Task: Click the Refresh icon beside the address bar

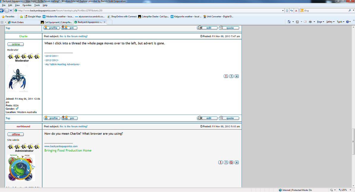Action: click(291, 10)
